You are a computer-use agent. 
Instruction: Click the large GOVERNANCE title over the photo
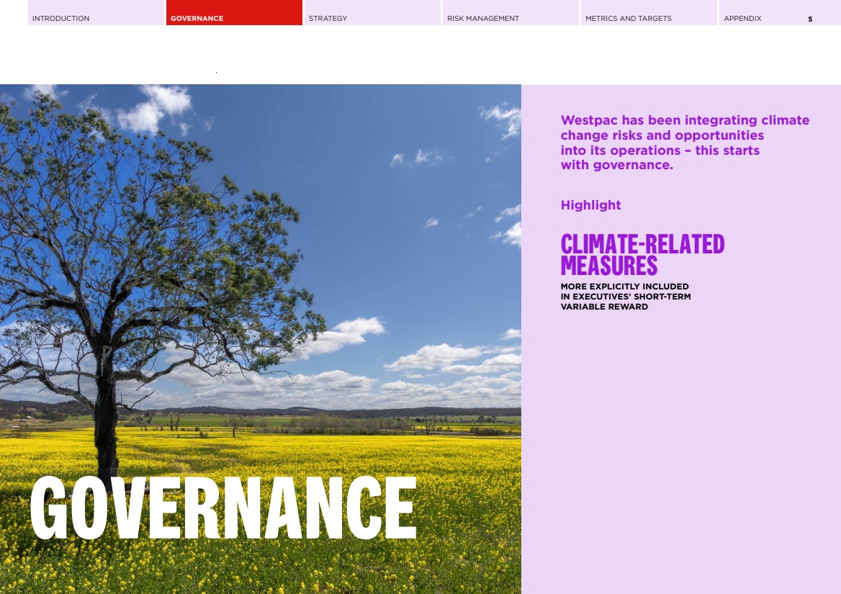click(x=224, y=508)
